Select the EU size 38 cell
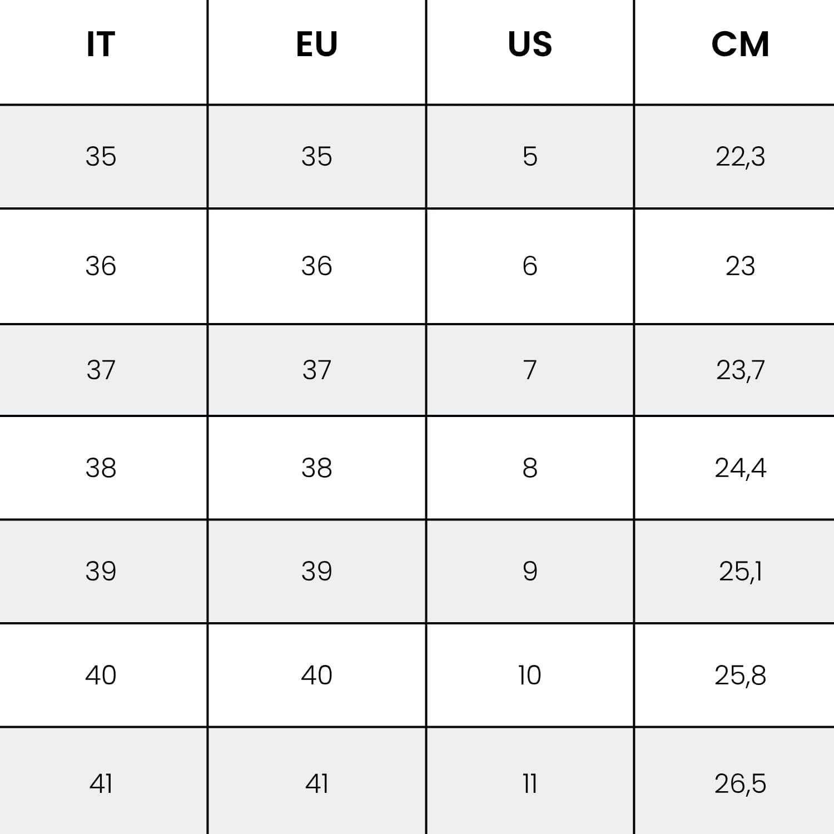 [x=317, y=468]
